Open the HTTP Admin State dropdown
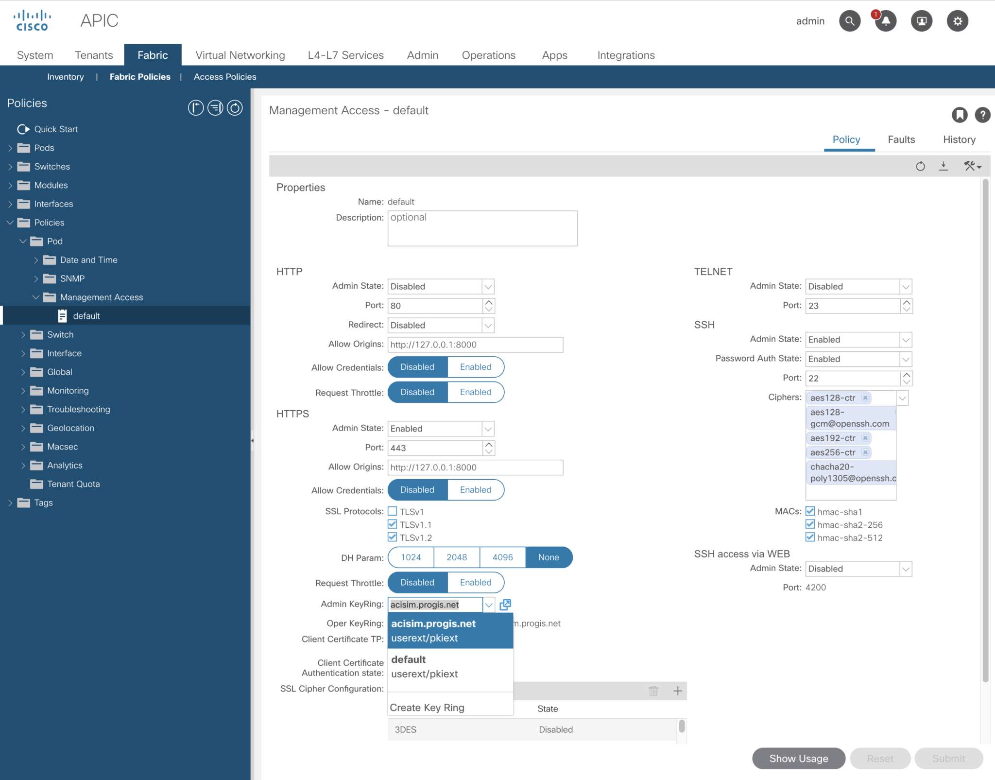This screenshot has height=780, width=995. [x=488, y=287]
